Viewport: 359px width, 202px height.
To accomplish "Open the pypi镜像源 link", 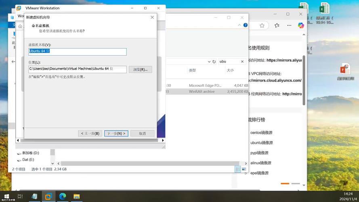I will tap(259, 153).
